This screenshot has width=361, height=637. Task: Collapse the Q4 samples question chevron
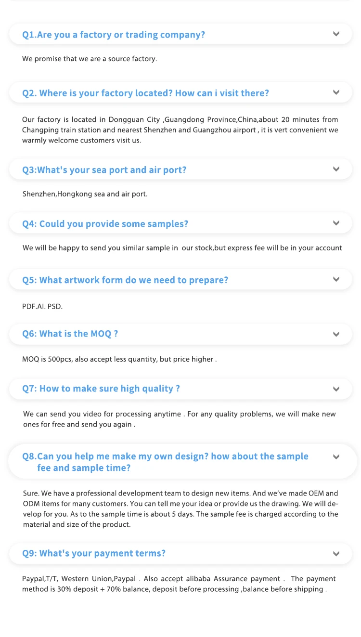336,223
